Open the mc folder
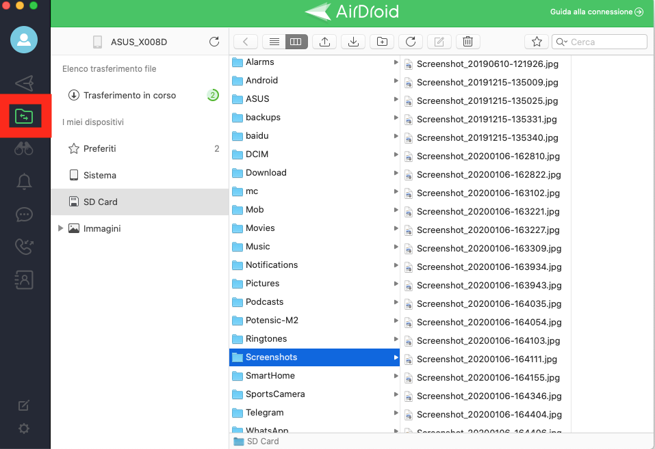Screen dimensions: 655x449 (x=315, y=191)
